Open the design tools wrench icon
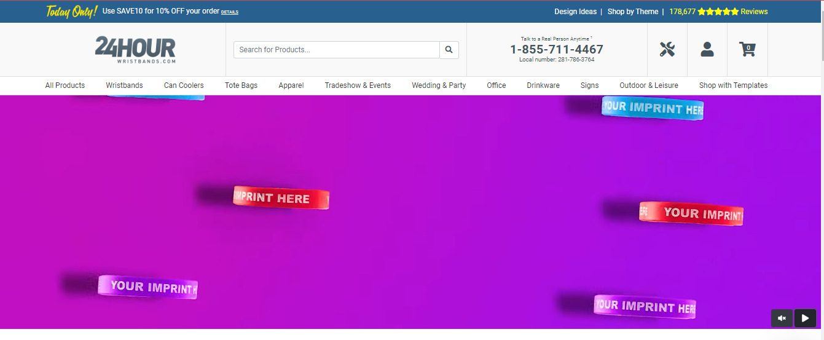 (x=667, y=49)
